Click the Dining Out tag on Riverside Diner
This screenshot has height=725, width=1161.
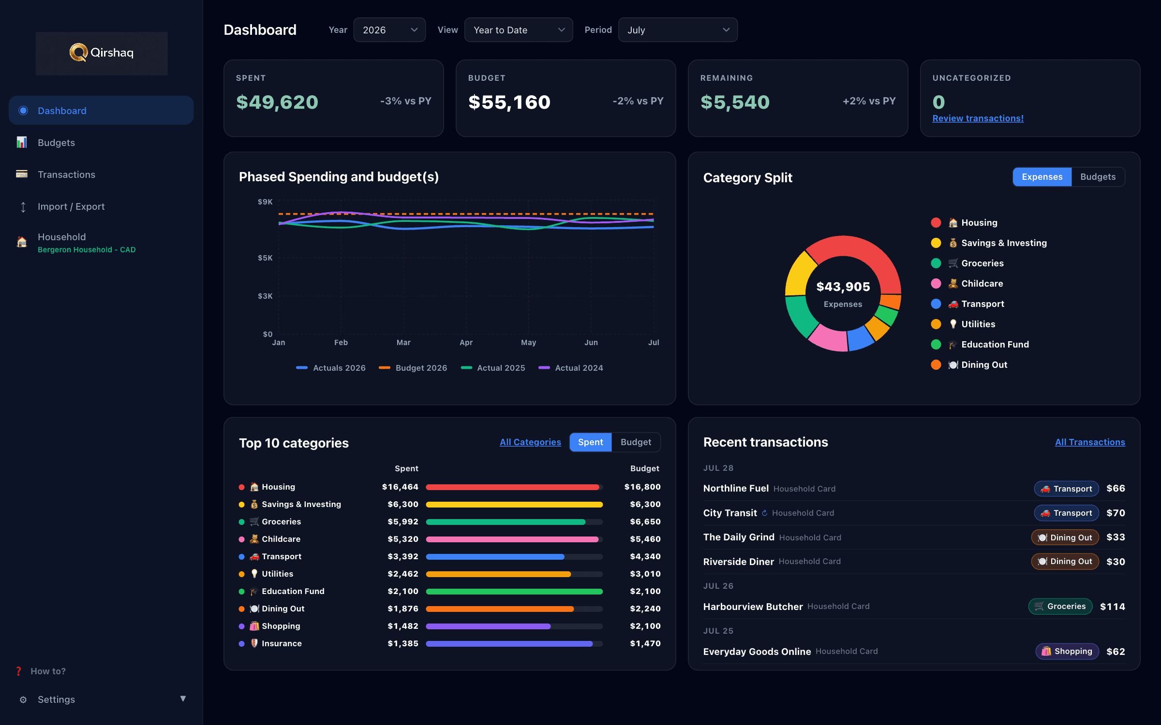(x=1065, y=561)
